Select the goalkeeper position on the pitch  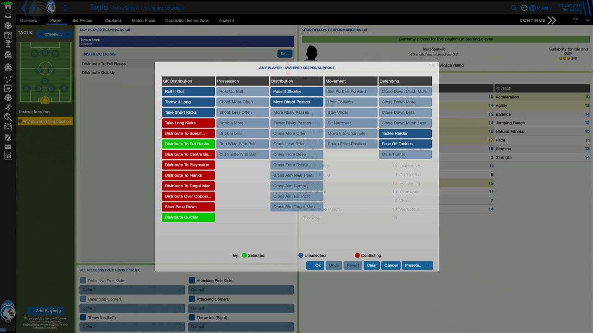click(44, 100)
